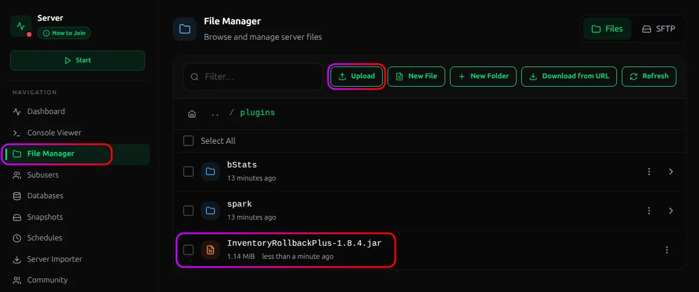Open the bStats folder name
The image size is (699, 292).
pyautogui.click(x=242, y=165)
